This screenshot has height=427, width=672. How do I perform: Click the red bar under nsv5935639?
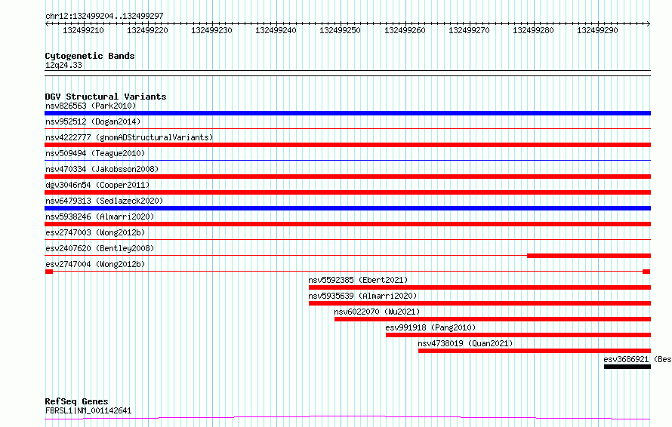(x=479, y=303)
